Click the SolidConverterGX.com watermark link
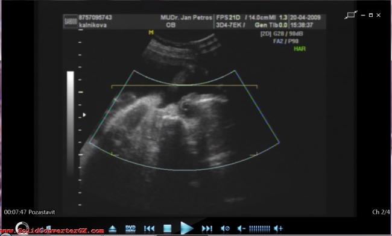 tap(52, 231)
